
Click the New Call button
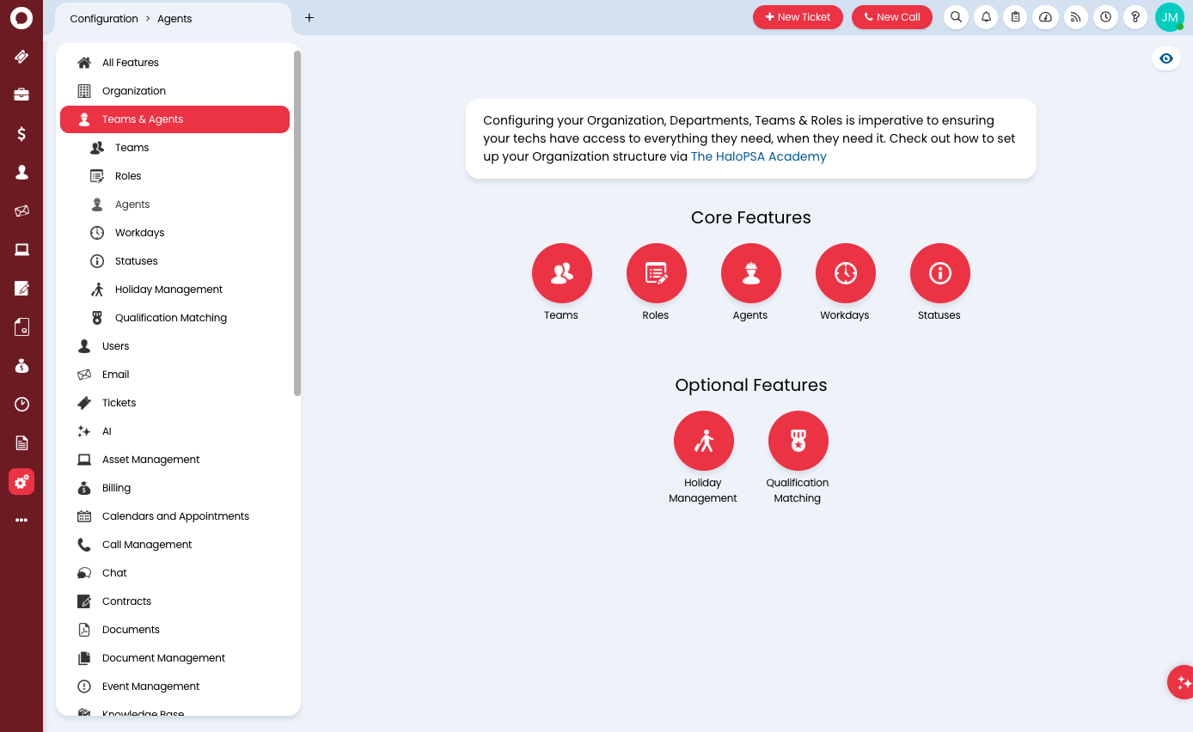892,17
